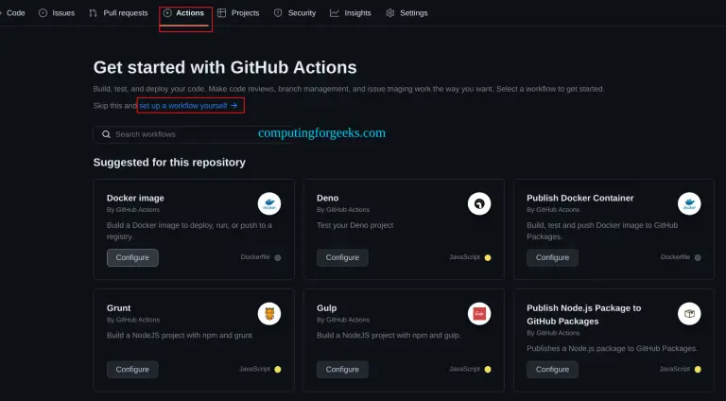
Task: Configure the Gulp workflow
Action: coord(342,369)
